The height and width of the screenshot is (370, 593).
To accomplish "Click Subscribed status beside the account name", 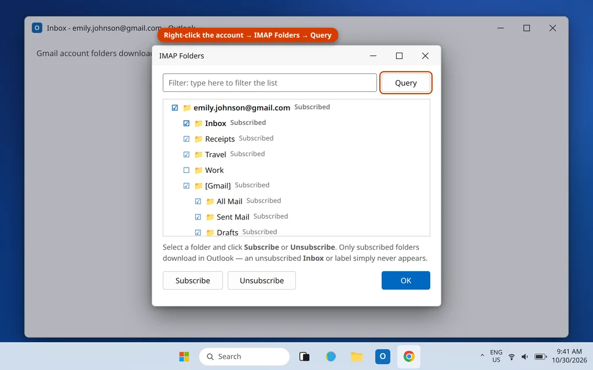I will point(312,107).
